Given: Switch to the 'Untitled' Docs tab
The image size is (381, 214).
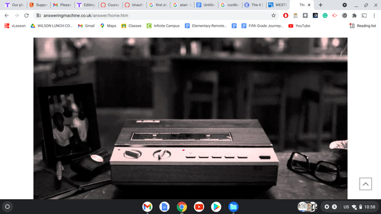Looking at the screenshot, I should click(206, 5).
